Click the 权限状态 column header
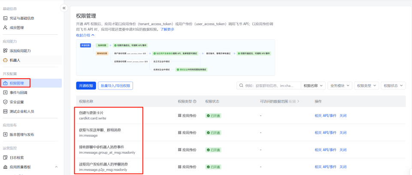412x175 pixels. 212,101
